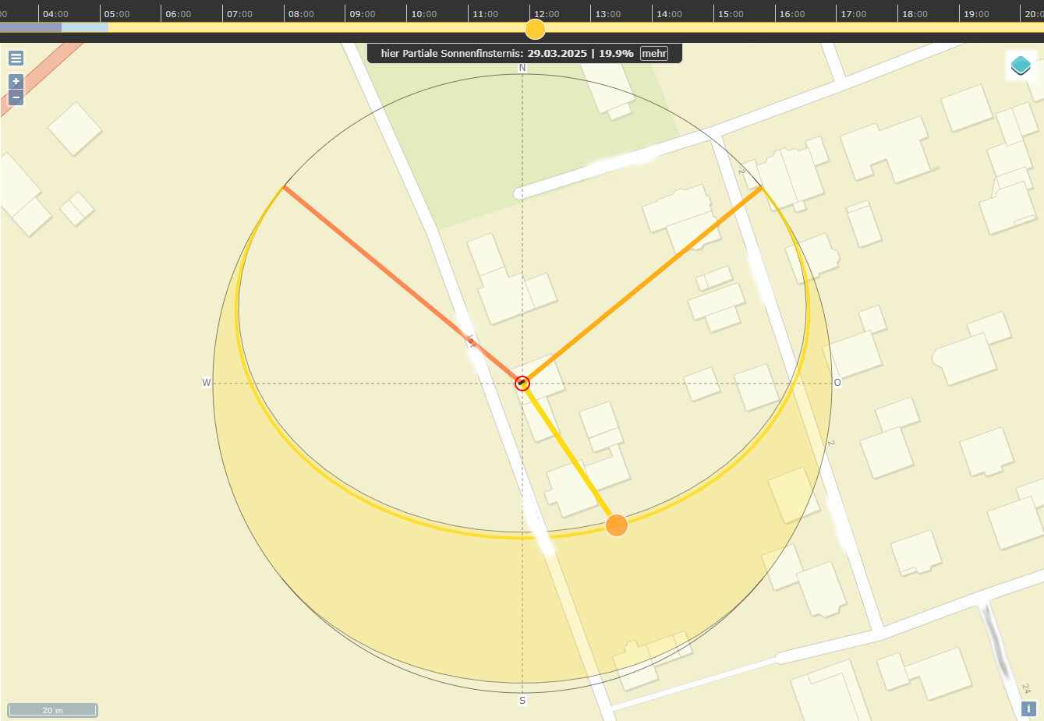This screenshot has width=1044, height=721.
Task: Click the N compass label on the circle
Action: [x=522, y=68]
